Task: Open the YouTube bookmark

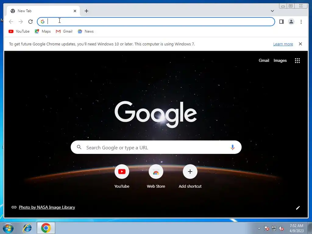Action: 19,31
